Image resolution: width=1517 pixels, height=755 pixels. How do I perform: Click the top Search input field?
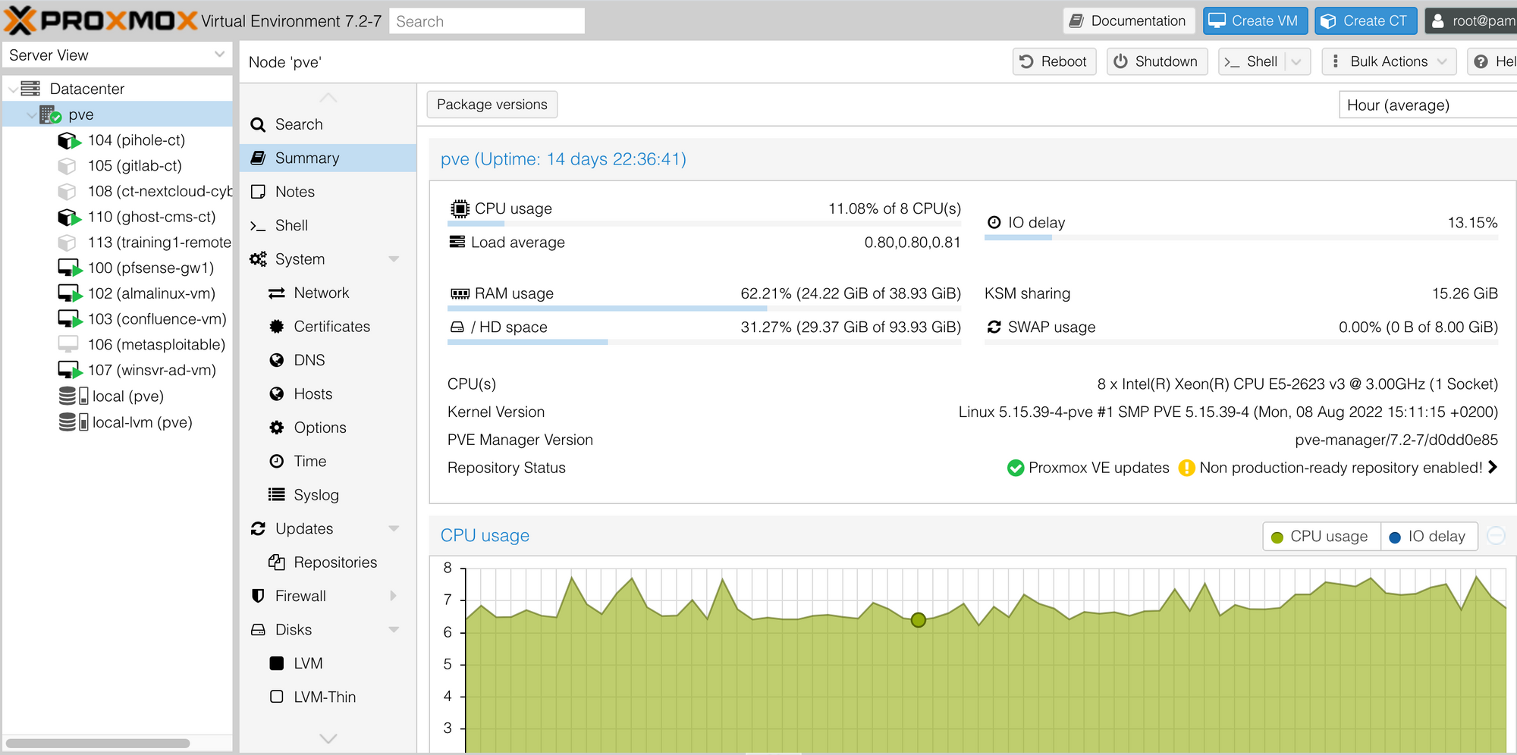487,21
